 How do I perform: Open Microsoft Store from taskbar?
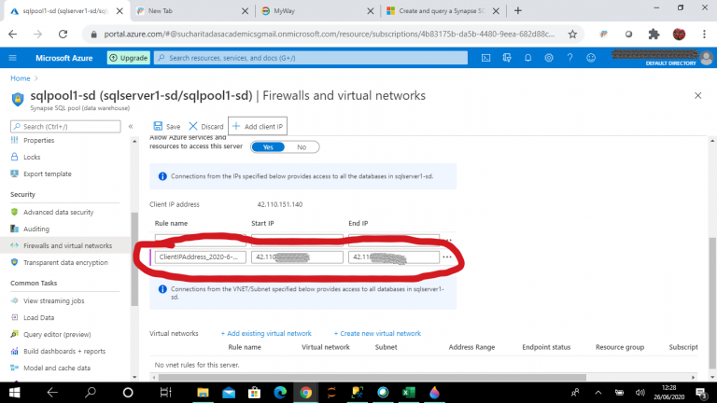pos(254,393)
